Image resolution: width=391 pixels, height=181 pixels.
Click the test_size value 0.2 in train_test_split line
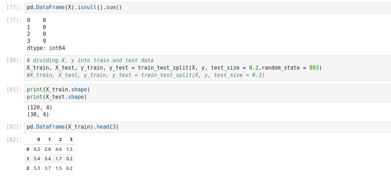click(254, 68)
